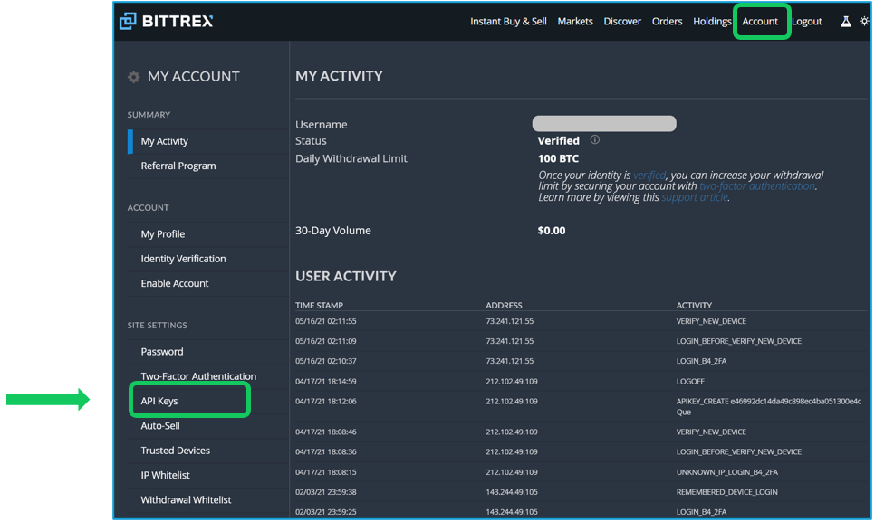Click the LOGIN_BEFORE_VERIFY_NEW_DEVICE entry from 05/16/21
Screen dimensions: 875x522
739,341
